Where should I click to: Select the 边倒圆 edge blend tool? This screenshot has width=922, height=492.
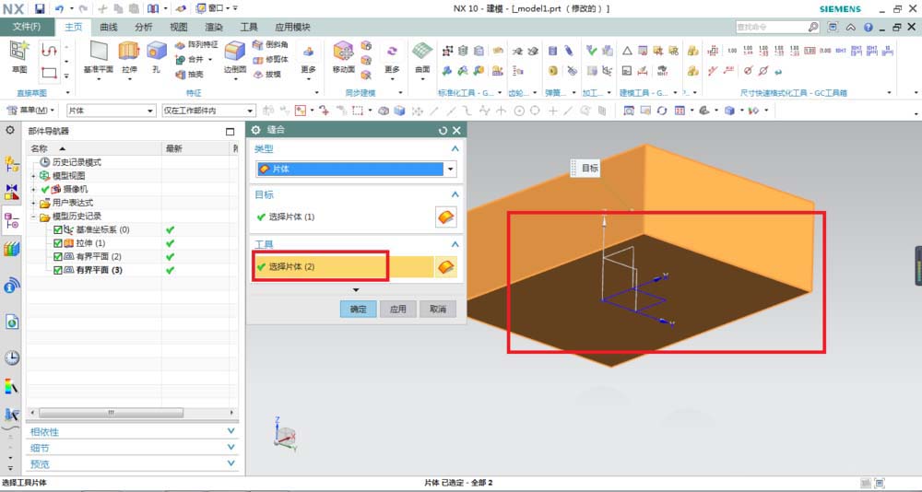[235, 58]
